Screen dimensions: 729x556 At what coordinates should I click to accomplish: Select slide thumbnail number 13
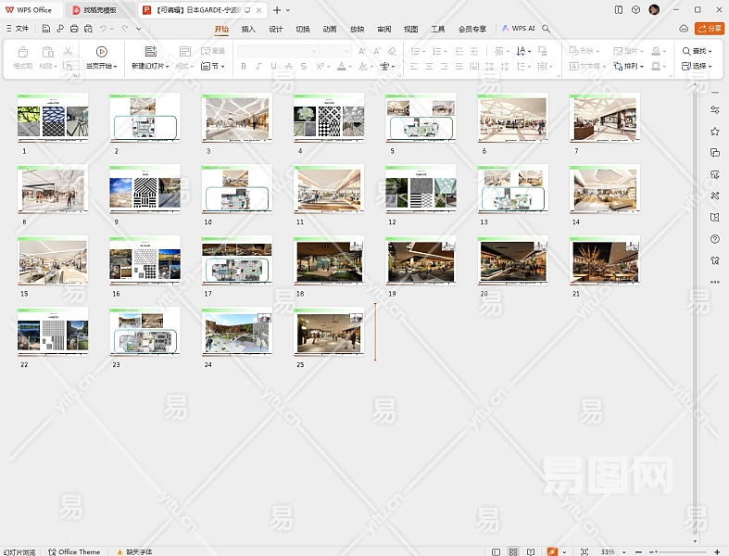point(512,190)
